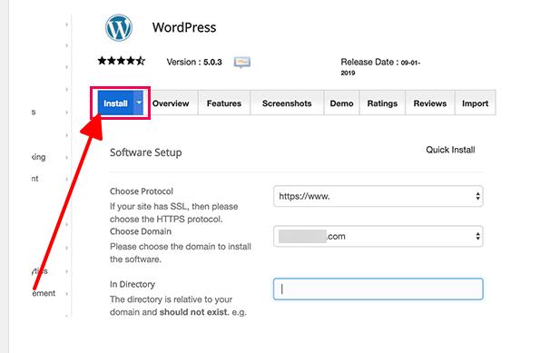
Task: Expand the sidebar item ending in 'ement'
Action: click(49, 293)
